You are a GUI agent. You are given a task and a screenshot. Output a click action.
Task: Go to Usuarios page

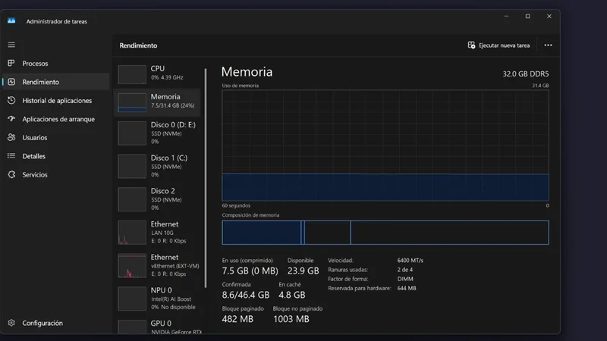35,138
